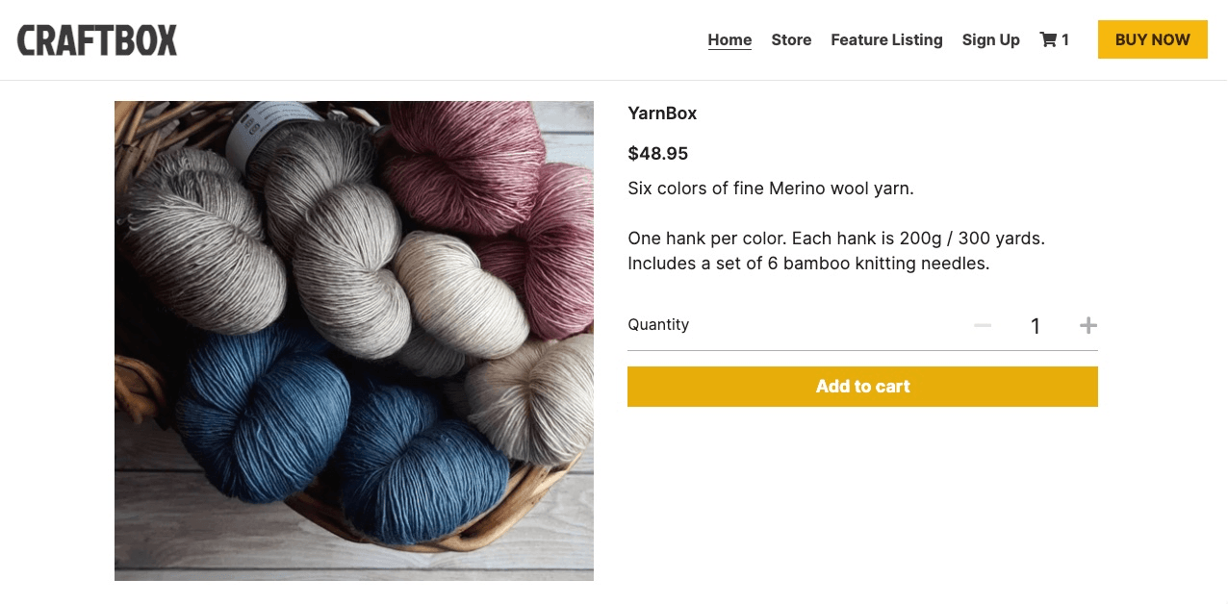Image resolution: width=1228 pixels, height=604 pixels.
Task: View cart contents using the cart symbol
Action: (x=1047, y=39)
